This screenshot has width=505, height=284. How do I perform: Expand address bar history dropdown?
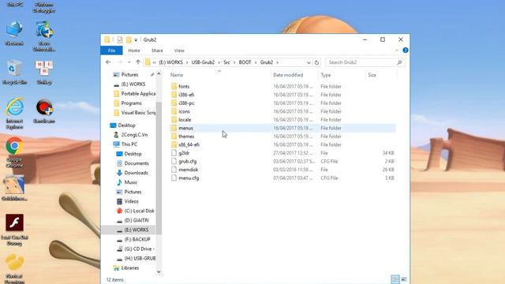309,62
